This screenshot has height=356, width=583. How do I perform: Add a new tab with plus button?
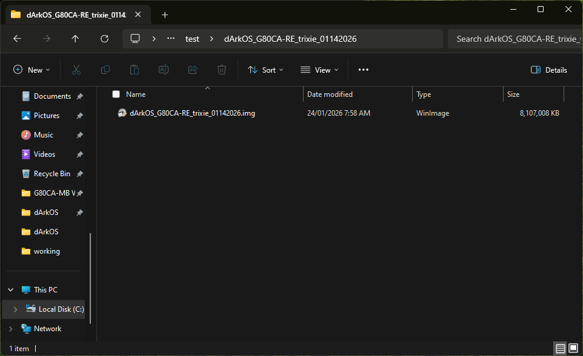pos(165,15)
